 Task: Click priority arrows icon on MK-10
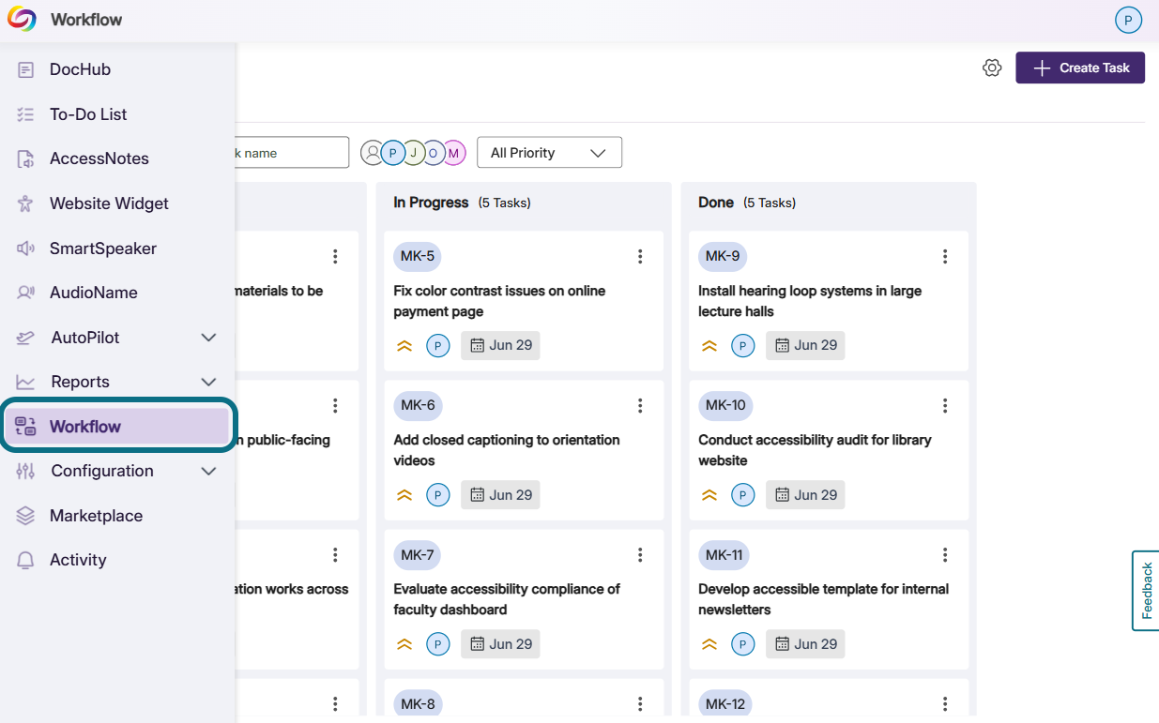(709, 494)
